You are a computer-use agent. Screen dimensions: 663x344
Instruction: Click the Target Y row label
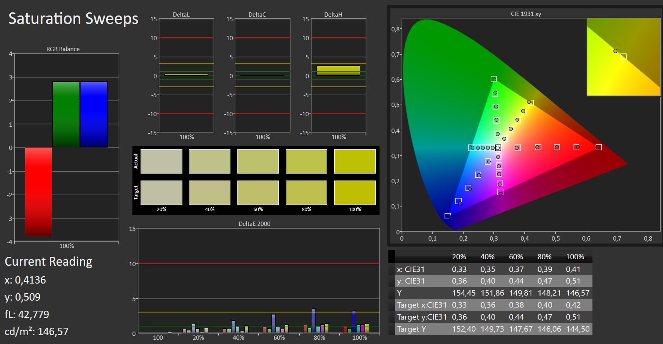[411, 329]
